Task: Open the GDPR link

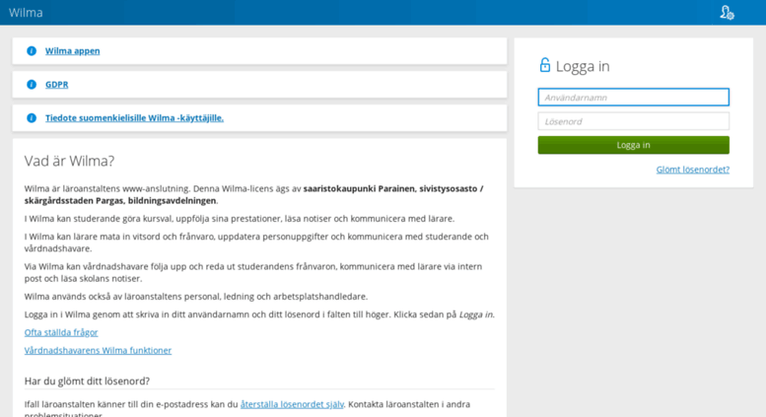Action: [x=56, y=85]
